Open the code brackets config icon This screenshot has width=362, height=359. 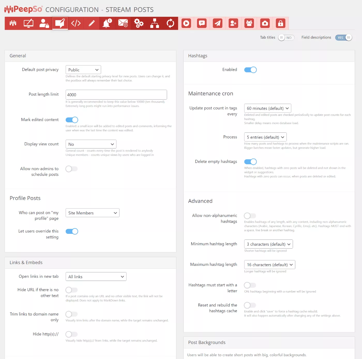[x=76, y=23]
